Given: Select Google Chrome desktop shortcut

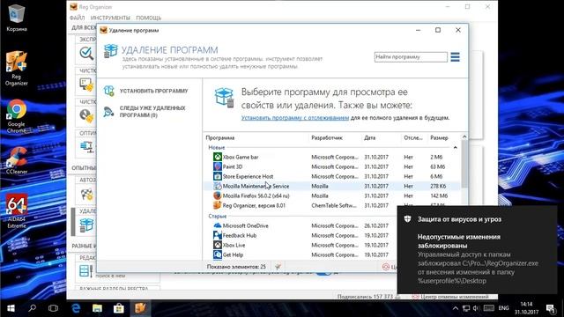Looking at the screenshot, I should point(16,117).
